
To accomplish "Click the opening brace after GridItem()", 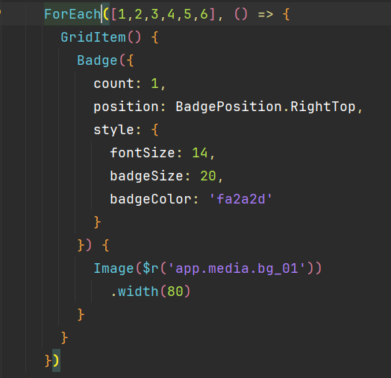I will click(x=154, y=37).
